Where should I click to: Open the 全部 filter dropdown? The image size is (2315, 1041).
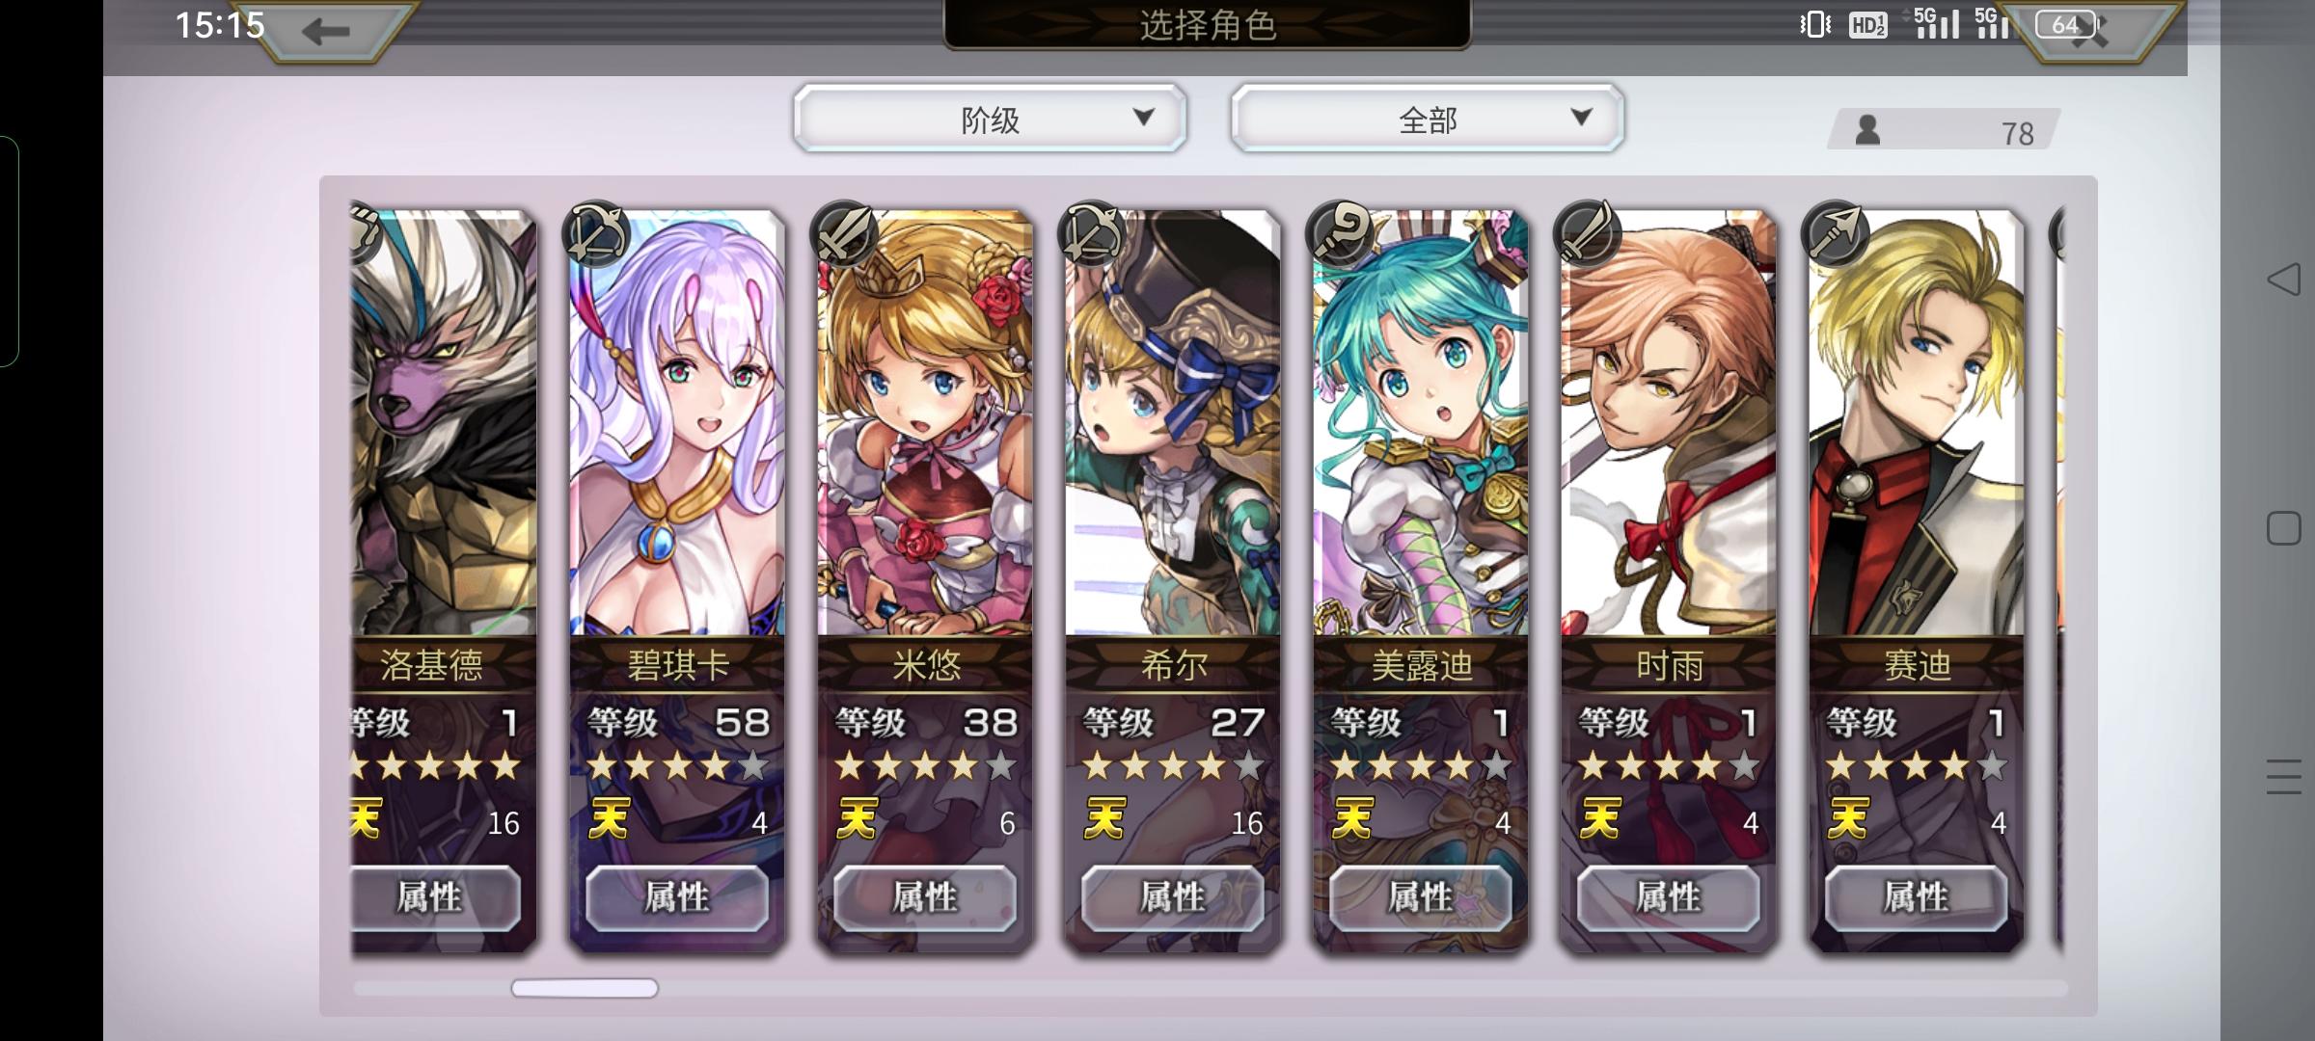[x=1427, y=119]
